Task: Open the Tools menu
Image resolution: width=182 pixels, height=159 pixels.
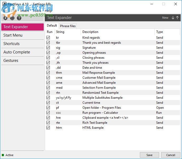Action: [x=37, y=11]
